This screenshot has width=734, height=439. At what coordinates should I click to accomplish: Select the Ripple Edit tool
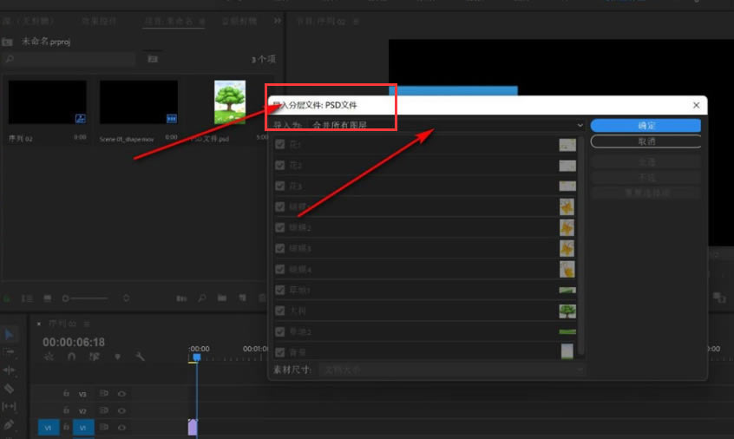9,370
